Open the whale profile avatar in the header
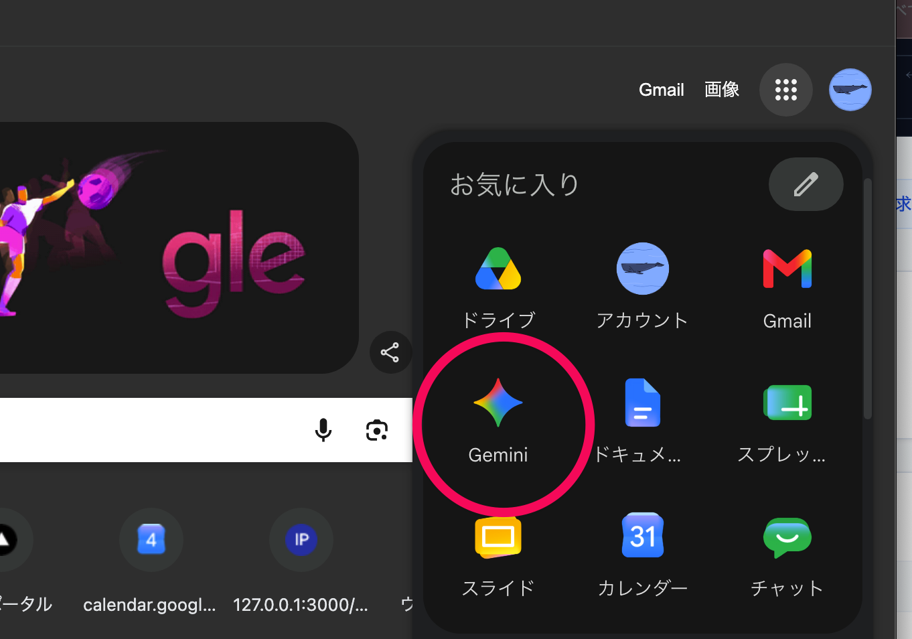Image resolution: width=912 pixels, height=639 pixels. [850, 90]
